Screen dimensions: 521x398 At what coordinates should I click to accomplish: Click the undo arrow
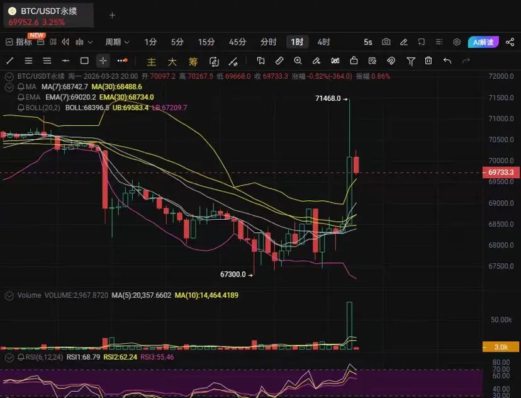pyautogui.click(x=447, y=60)
